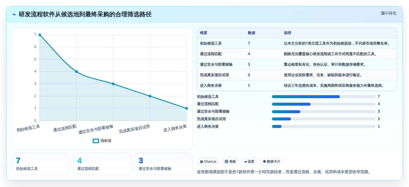Click the 完成真实项目试用 progress bar
Image resolution: width=409 pixels, height=187 pixels.
click(324, 119)
